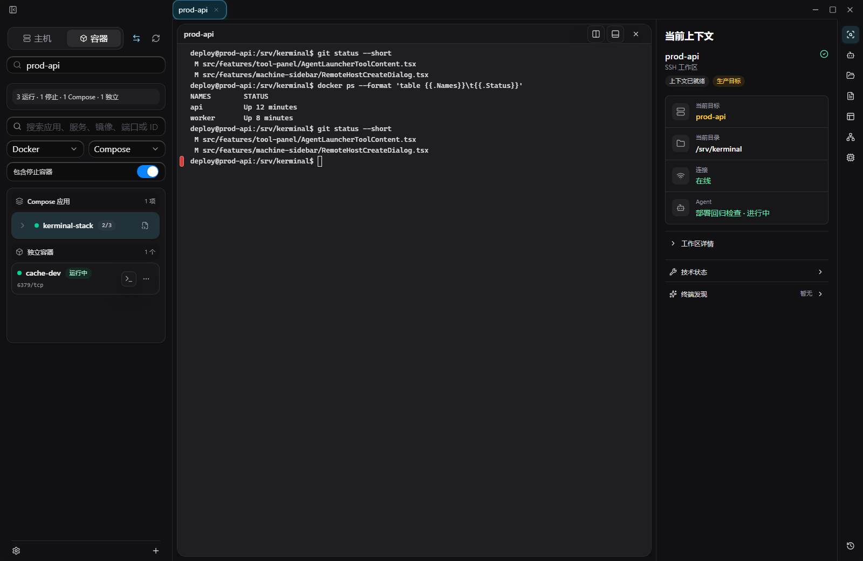Click the pane title prod-api

click(x=199, y=34)
